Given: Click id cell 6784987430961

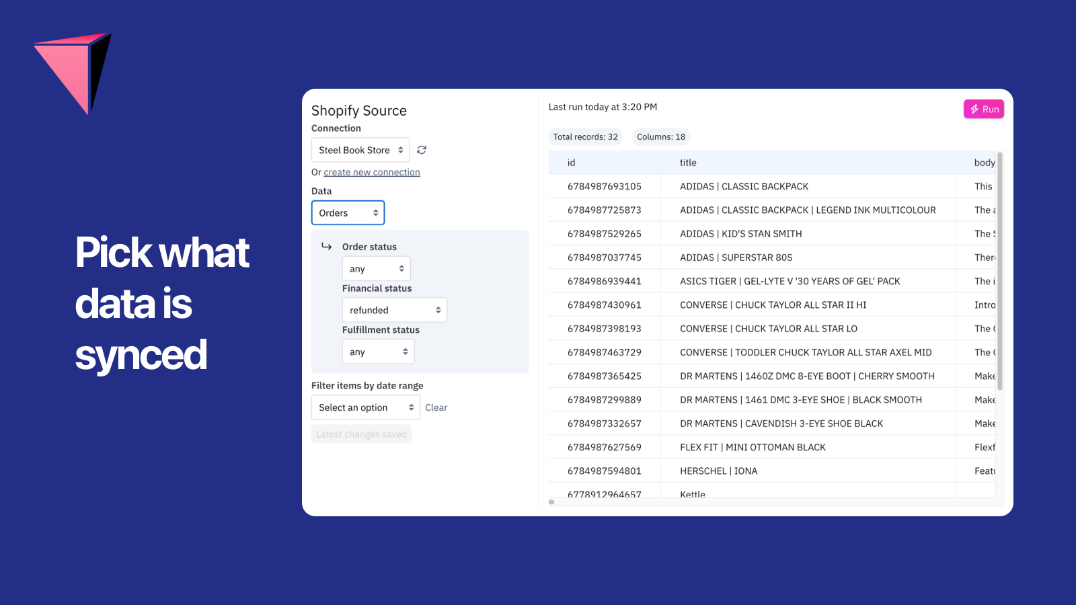Looking at the screenshot, I should [x=605, y=305].
